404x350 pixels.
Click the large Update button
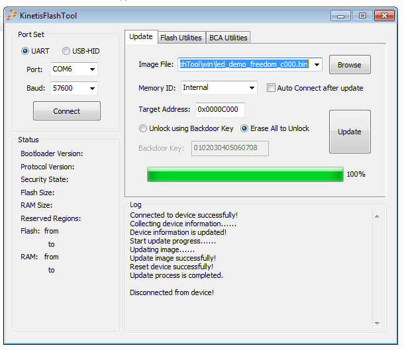point(350,132)
